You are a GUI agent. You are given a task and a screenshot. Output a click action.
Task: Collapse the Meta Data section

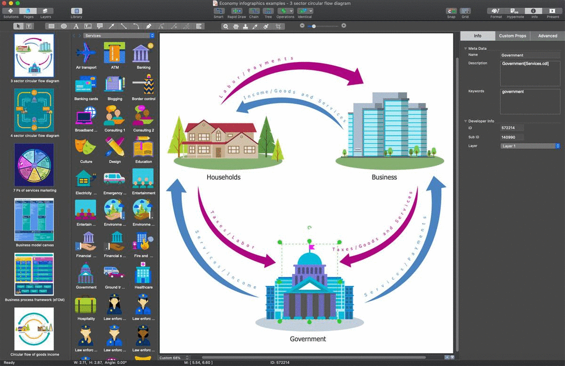[x=466, y=48]
